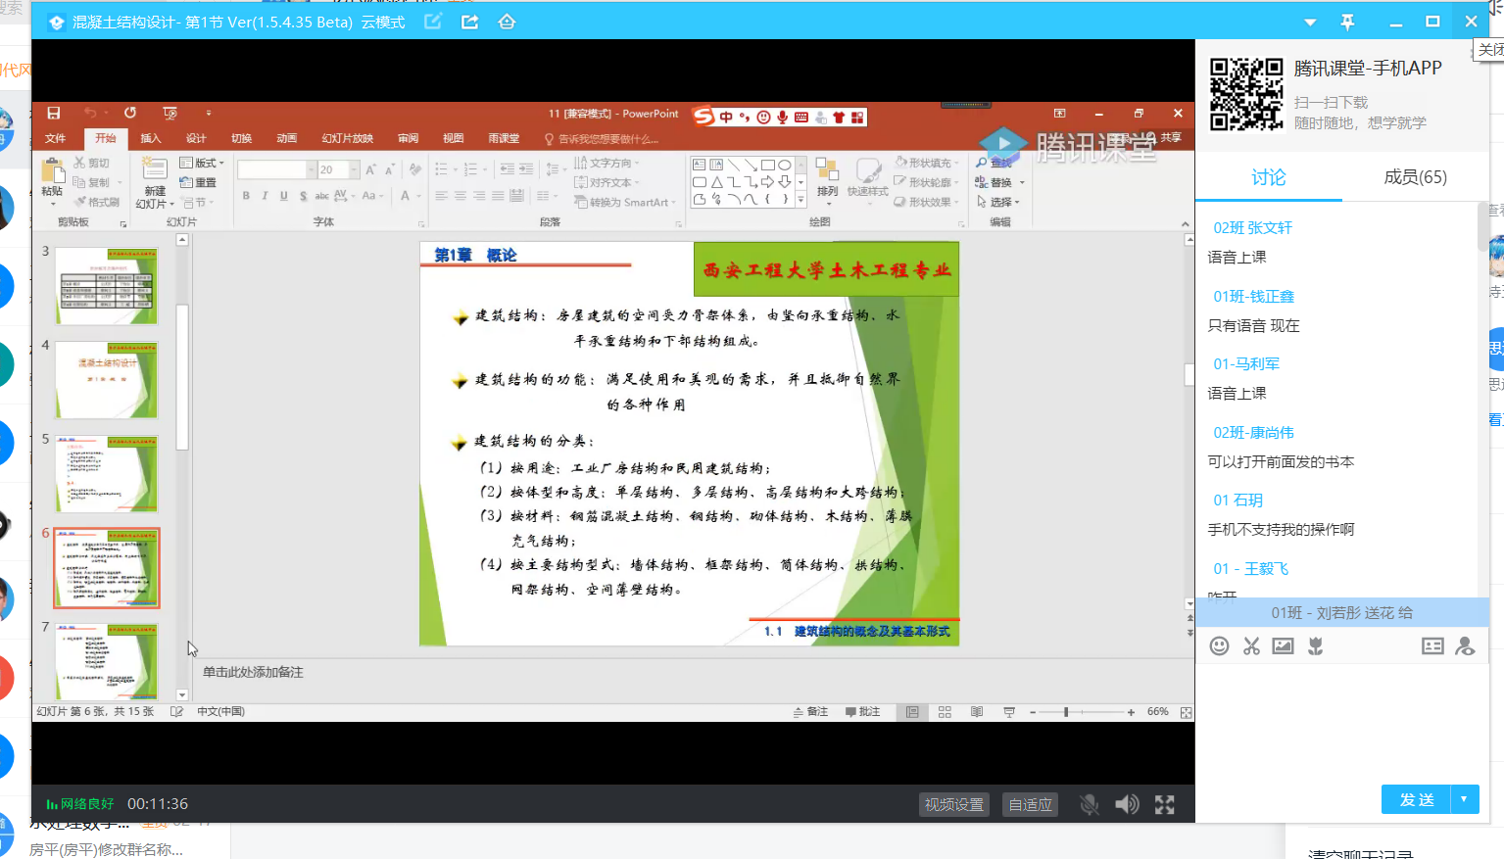Image resolution: width=1504 pixels, height=859 pixels.
Task: Click the edit note icon in title bar
Action: (433, 22)
